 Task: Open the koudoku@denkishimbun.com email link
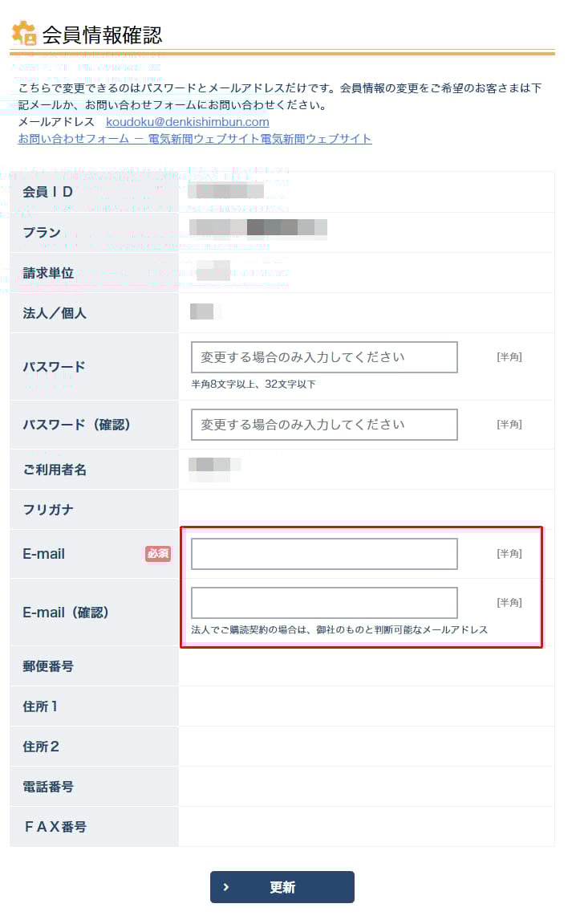[188, 122]
